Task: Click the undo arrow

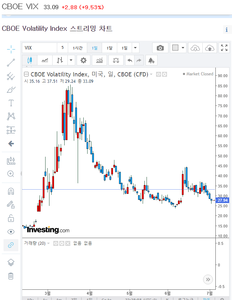Action: pyautogui.click(x=130, y=60)
